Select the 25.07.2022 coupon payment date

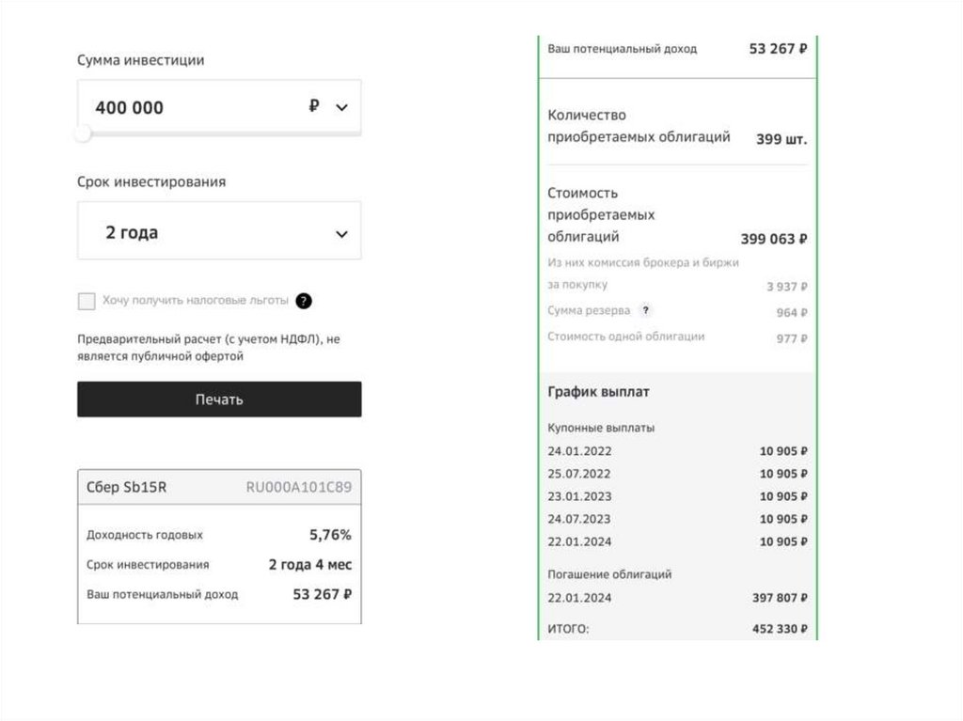tap(579, 474)
